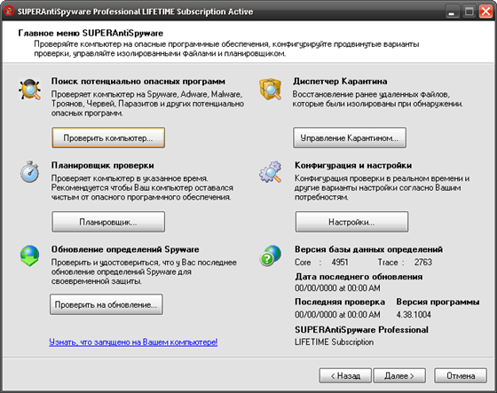Click the SUPERAntiSpyware title bar logo icon
This screenshot has width=497, height=393.
pyautogui.click(x=9, y=12)
